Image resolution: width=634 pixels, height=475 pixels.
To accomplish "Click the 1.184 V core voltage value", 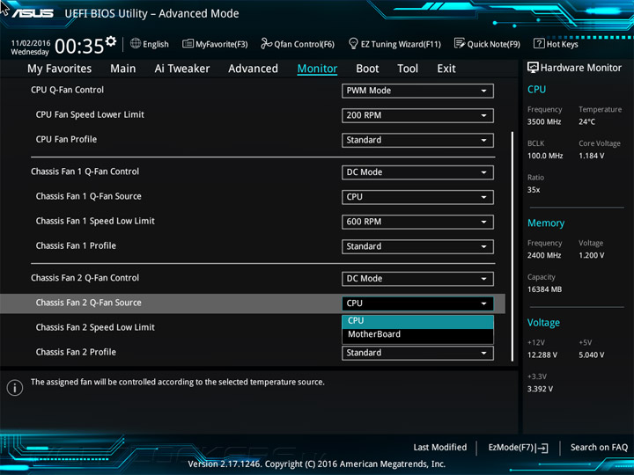I will click(x=592, y=156).
